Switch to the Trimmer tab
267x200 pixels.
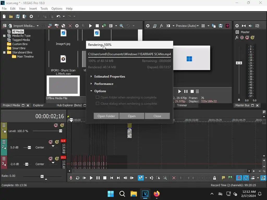pyautogui.click(x=182, y=105)
